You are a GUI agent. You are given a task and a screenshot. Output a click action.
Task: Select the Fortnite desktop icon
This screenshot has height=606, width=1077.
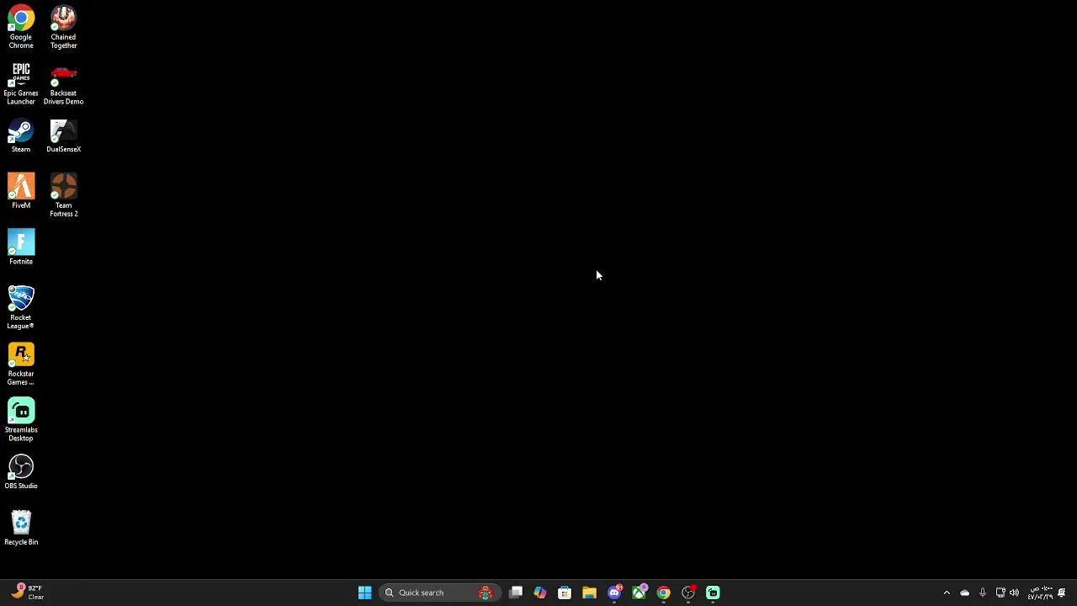pos(21,247)
